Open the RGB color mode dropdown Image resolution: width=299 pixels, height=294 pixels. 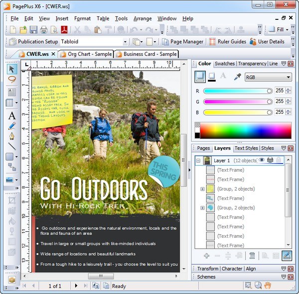coord(268,77)
